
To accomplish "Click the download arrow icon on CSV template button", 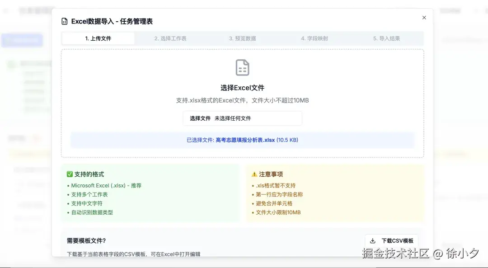I will (x=372, y=240).
